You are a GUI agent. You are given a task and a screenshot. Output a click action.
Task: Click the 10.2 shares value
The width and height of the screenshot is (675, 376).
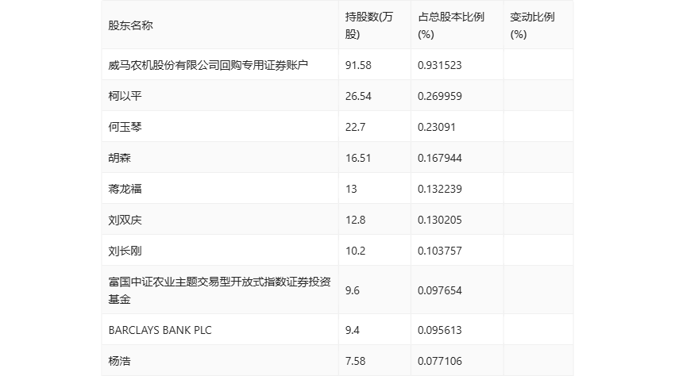(x=355, y=251)
